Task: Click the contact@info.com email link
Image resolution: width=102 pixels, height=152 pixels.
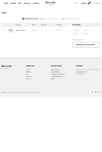Action: click(x=82, y=72)
